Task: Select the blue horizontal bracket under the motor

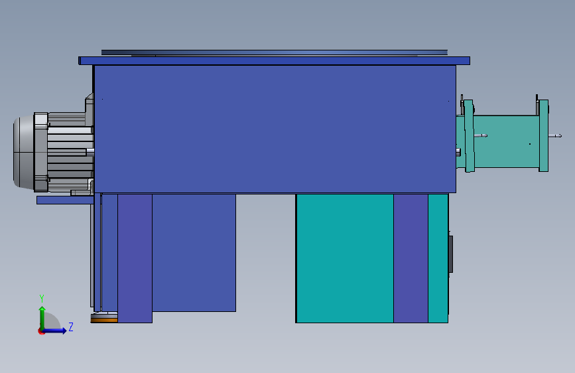Action: tap(65, 200)
